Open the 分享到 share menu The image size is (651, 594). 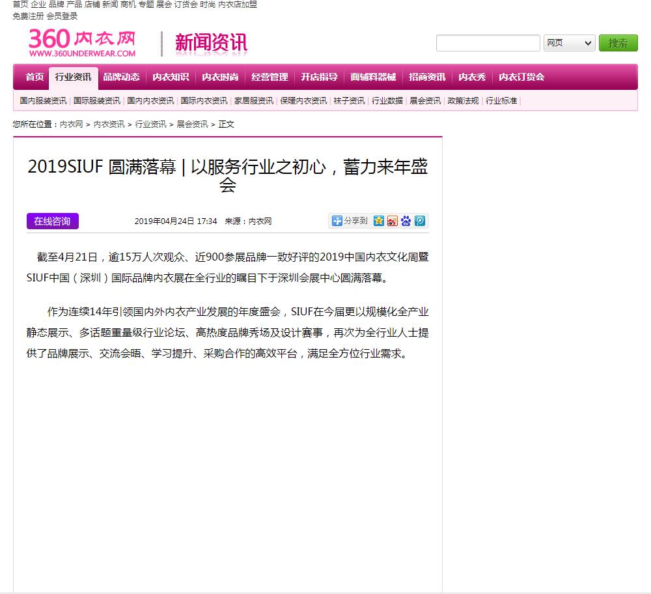(x=350, y=221)
